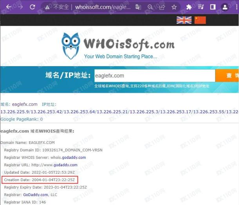
Task: Switch language with the China flag
Action: 200,20
